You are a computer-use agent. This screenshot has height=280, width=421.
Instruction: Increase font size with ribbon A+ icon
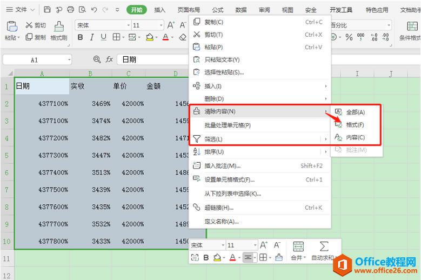171,25
